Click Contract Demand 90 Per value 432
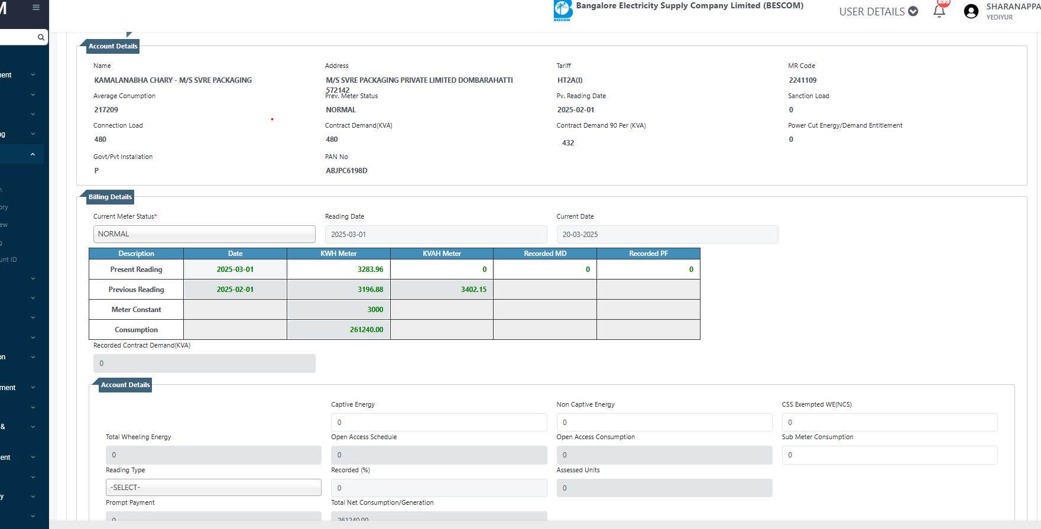This screenshot has height=529, width=1041. coord(568,143)
